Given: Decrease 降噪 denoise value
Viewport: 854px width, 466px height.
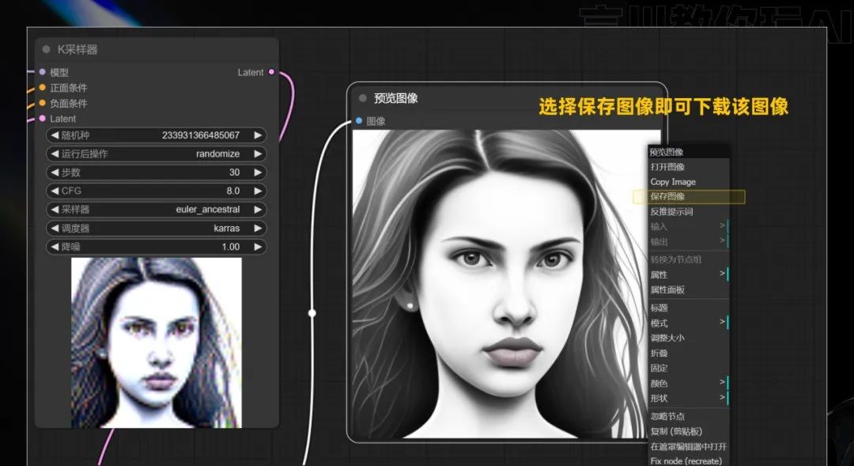Looking at the screenshot, I should pos(55,246).
